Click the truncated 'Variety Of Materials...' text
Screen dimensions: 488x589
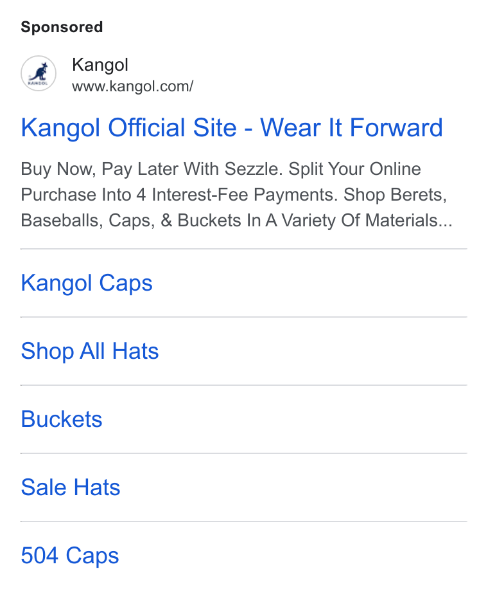point(367,221)
